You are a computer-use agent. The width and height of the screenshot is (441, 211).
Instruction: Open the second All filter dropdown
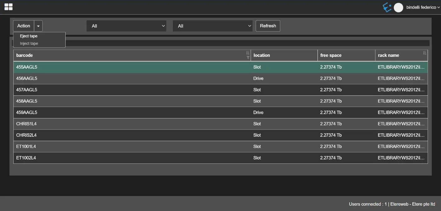coord(212,26)
